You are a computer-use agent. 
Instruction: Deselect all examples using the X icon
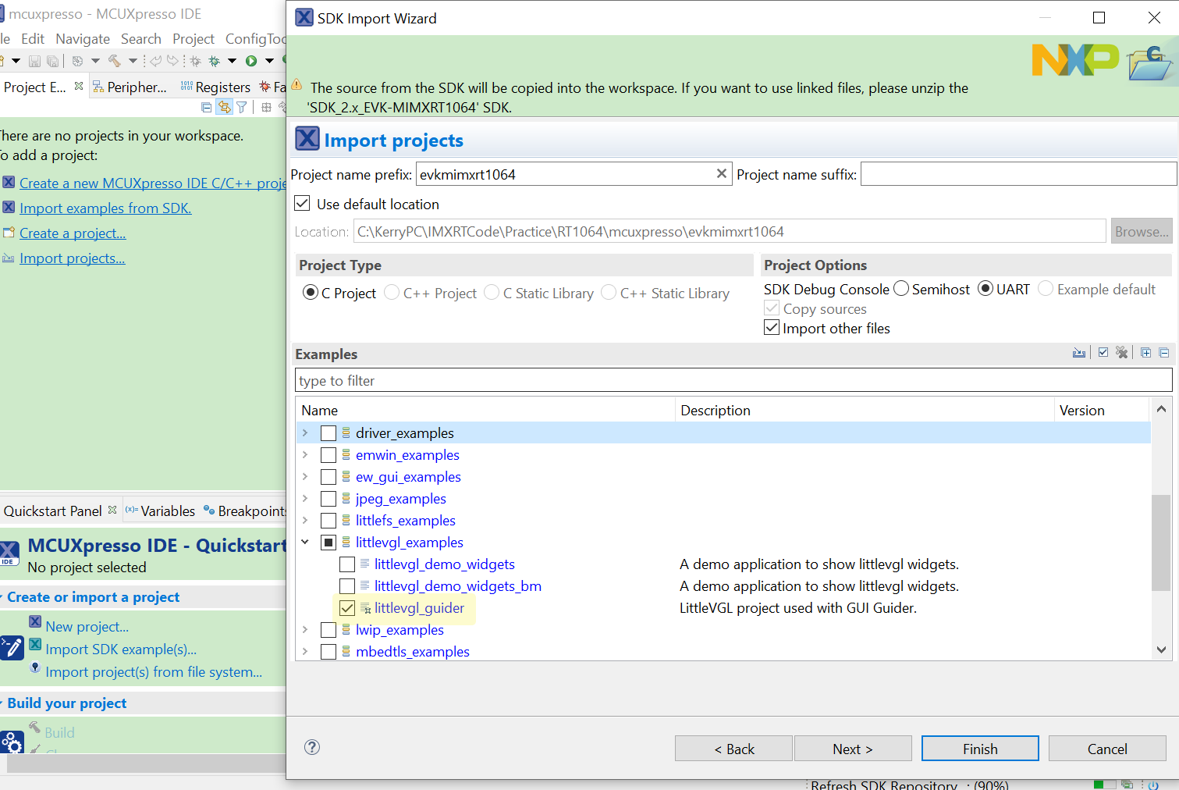pos(1123,352)
